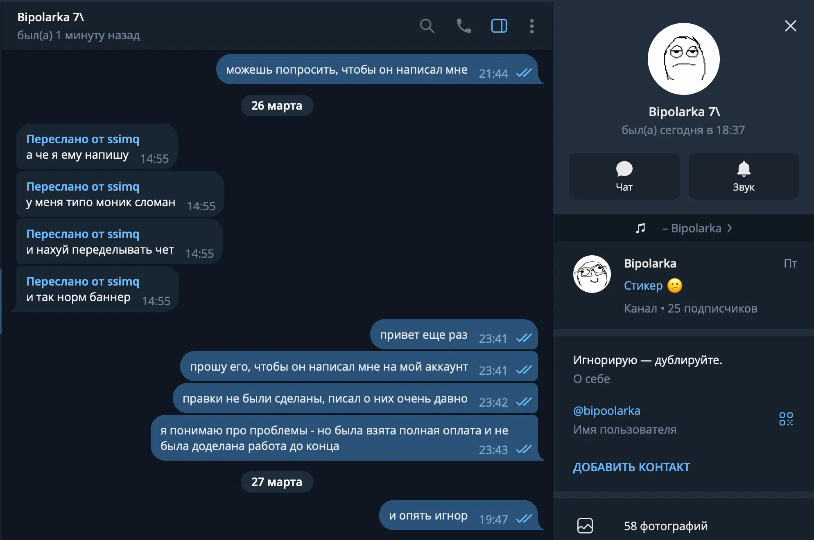Toggle Звук notification bell
Image resolution: width=814 pixels, height=540 pixels.
[x=744, y=176]
